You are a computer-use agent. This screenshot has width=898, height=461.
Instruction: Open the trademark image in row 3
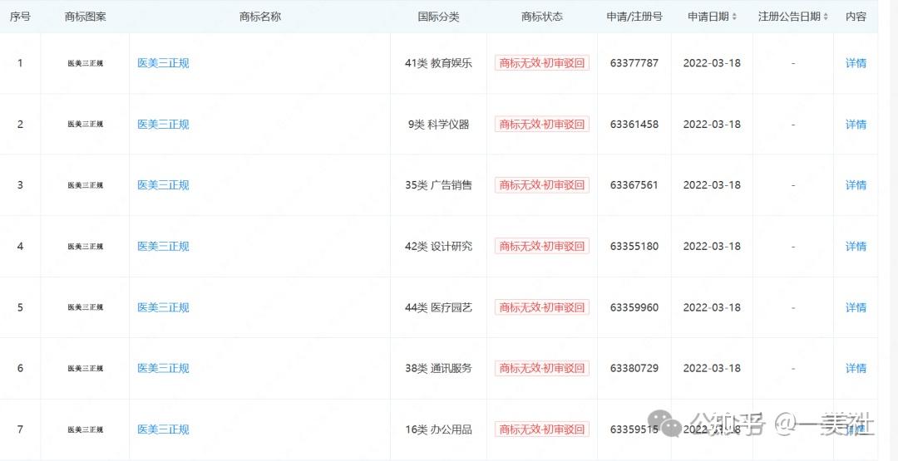[85, 185]
